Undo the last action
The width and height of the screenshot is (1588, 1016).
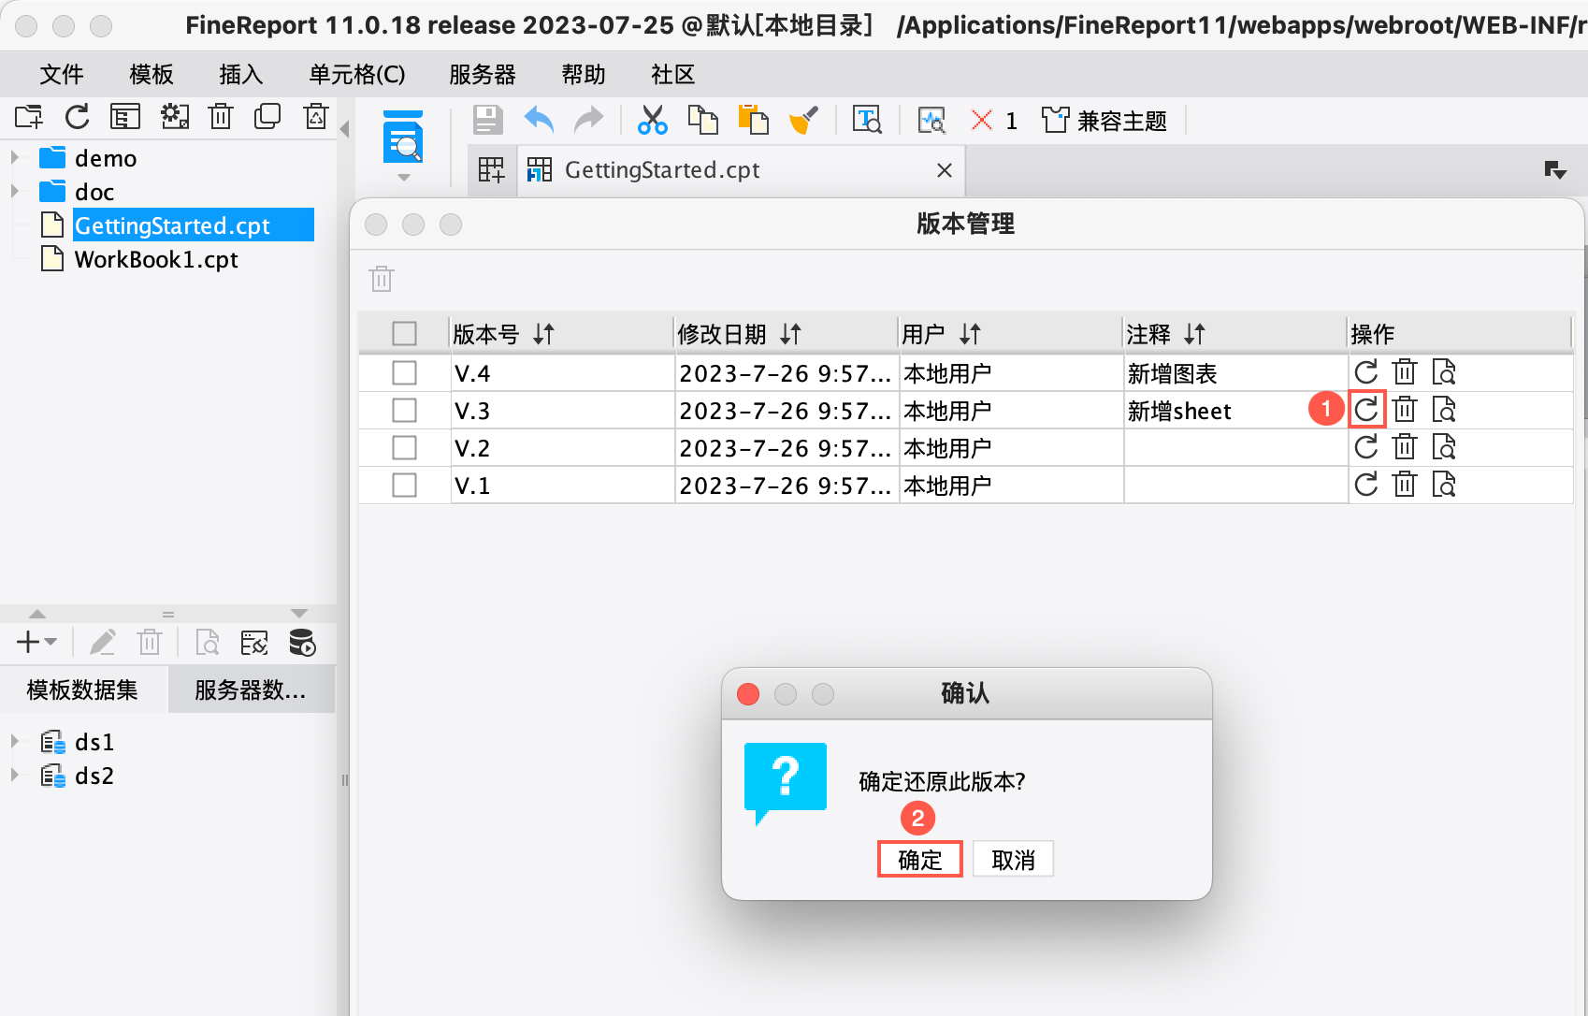point(539,121)
